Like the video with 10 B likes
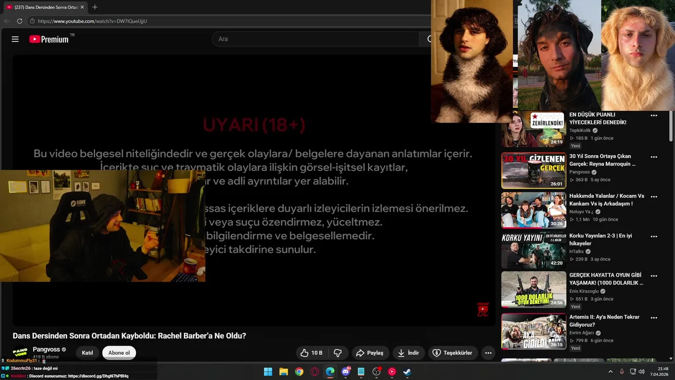The height and width of the screenshot is (380, 675). (312, 353)
